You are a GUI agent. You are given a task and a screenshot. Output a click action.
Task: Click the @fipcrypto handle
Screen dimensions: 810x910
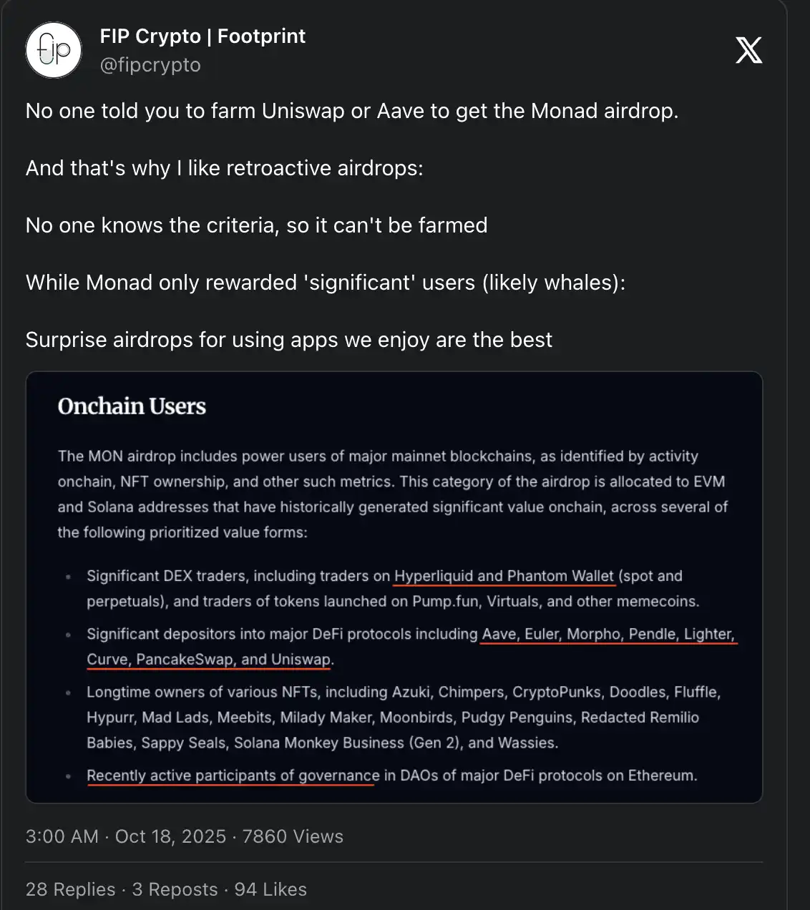click(x=150, y=65)
